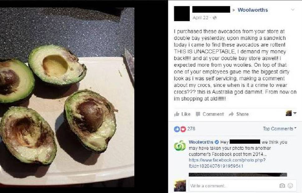Click the Woolworths green logo avatar
The image size is (302, 193).
click(180, 146)
